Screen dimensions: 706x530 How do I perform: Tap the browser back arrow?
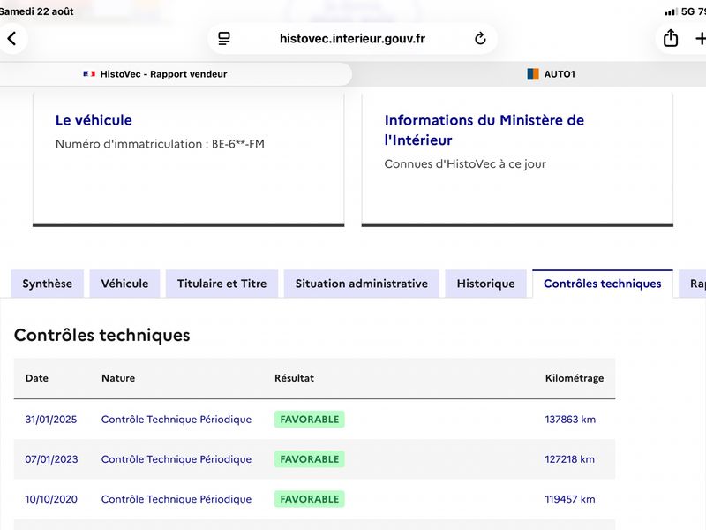point(12,39)
